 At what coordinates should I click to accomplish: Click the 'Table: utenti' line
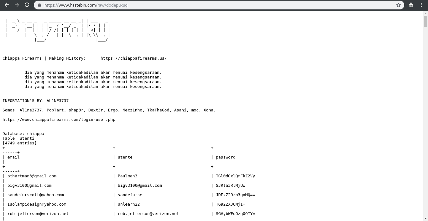[x=18, y=138]
